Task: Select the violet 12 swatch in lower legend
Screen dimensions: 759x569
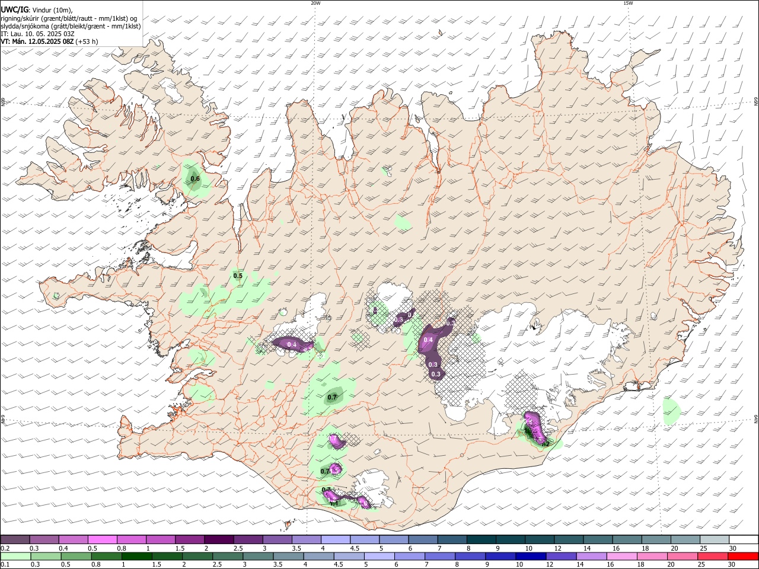Action: 562,556
